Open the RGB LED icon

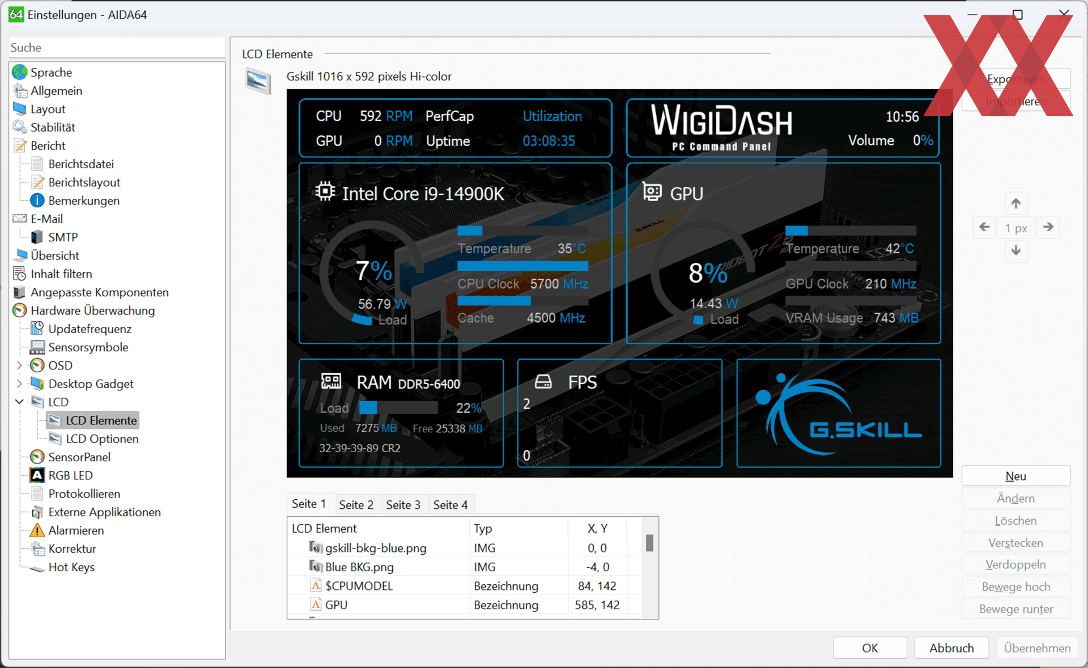pos(37,475)
